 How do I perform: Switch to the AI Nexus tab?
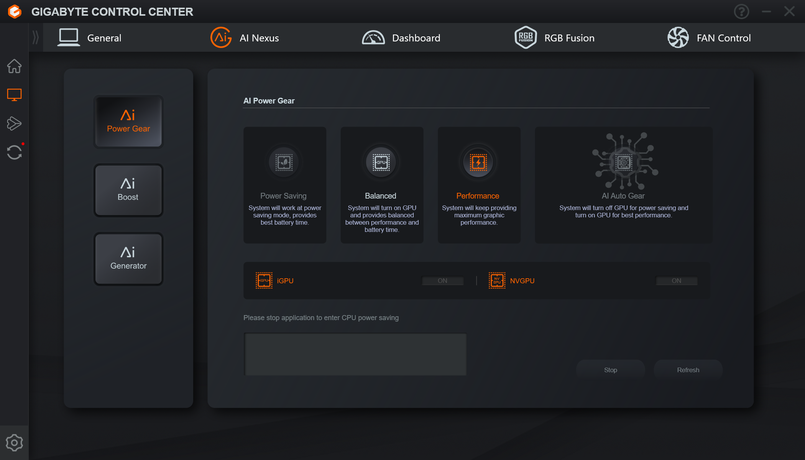point(259,38)
